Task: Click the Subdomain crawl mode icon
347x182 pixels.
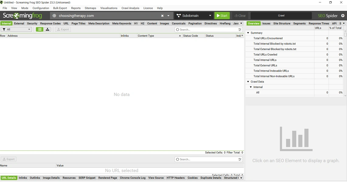Action: click(179, 16)
